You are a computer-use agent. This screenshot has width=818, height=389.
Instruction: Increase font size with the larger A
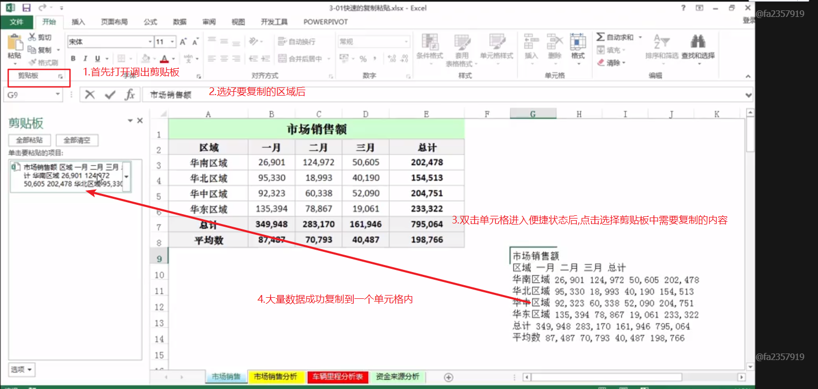coord(183,42)
